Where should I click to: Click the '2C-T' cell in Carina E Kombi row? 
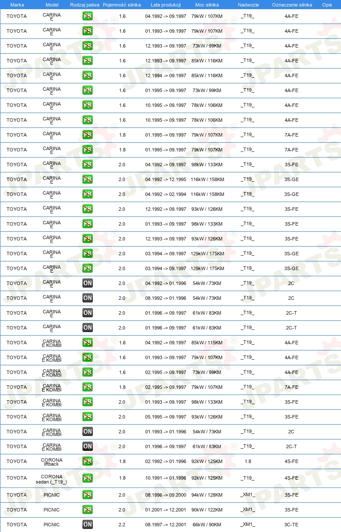[x=291, y=446]
